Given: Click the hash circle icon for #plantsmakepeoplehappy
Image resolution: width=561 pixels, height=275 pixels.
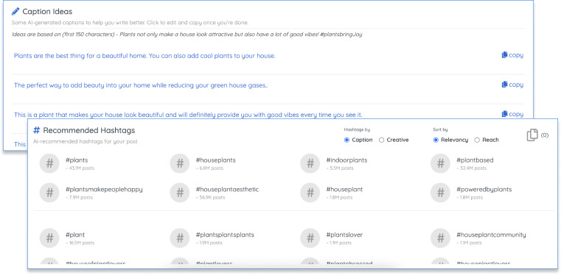Looking at the screenshot, I should 49,193.
